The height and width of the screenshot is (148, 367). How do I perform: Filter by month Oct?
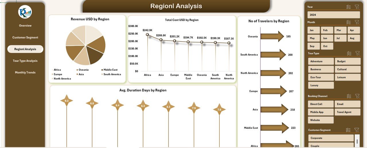point(327,46)
